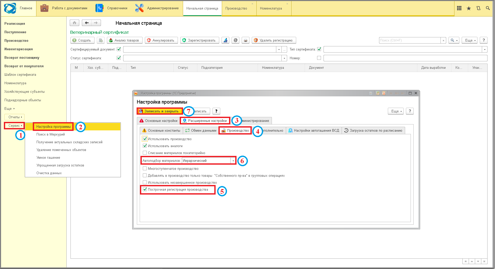Uncheck 'Построчная регистрация производства' checkbox
The image size is (495, 269).
pyautogui.click(x=145, y=189)
